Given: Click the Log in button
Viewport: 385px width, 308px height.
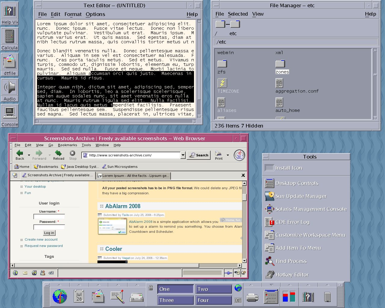Looking at the screenshot, I should point(49,233).
